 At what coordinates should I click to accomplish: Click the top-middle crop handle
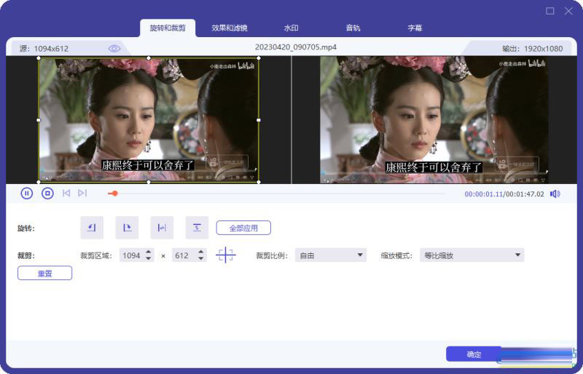149,58
